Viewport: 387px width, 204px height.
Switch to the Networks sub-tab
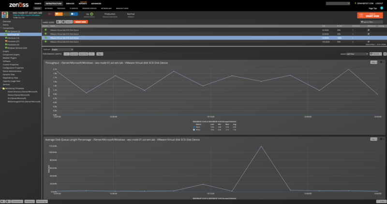pyautogui.click(x=49, y=8)
